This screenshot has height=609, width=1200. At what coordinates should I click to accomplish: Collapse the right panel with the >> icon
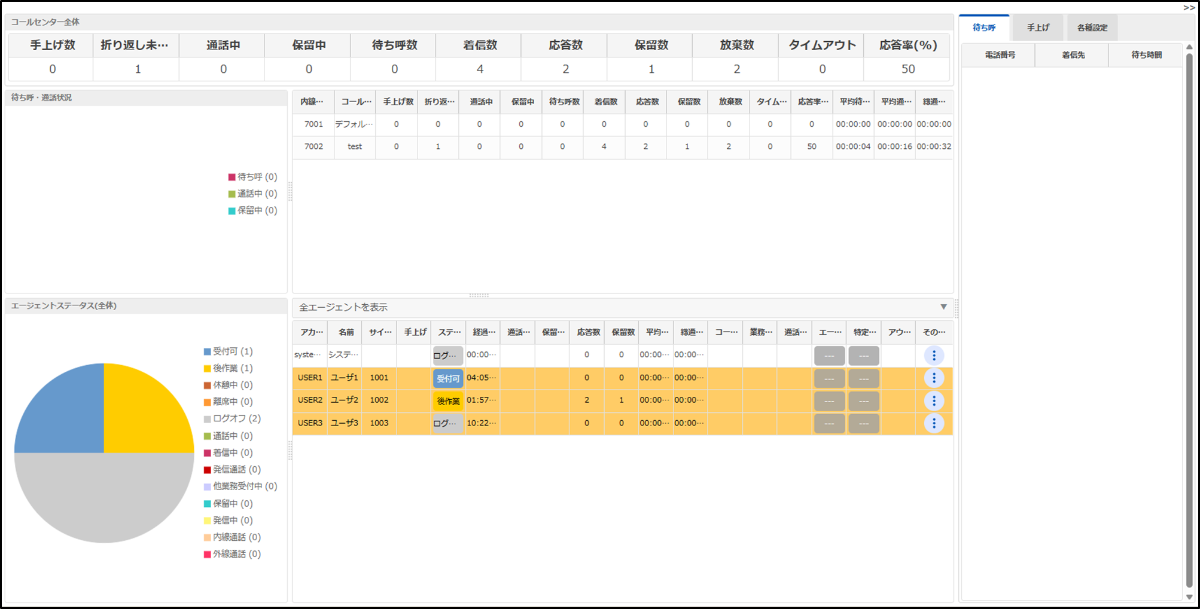tap(1189, 8)
